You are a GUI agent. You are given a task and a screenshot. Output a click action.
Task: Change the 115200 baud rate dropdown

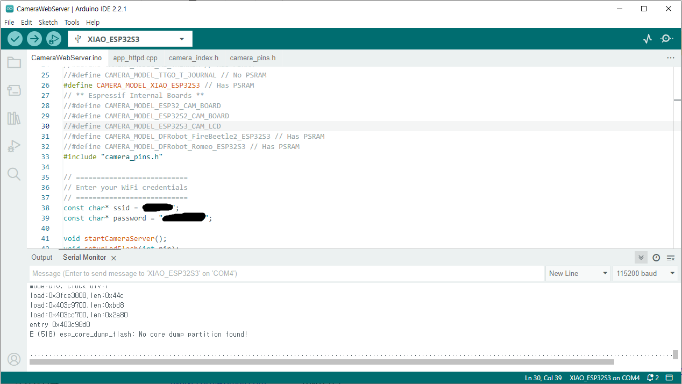(645, 273)
